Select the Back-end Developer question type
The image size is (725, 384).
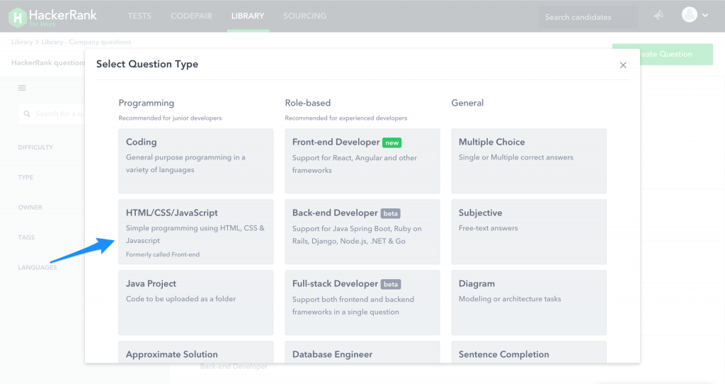click(362, 232)
